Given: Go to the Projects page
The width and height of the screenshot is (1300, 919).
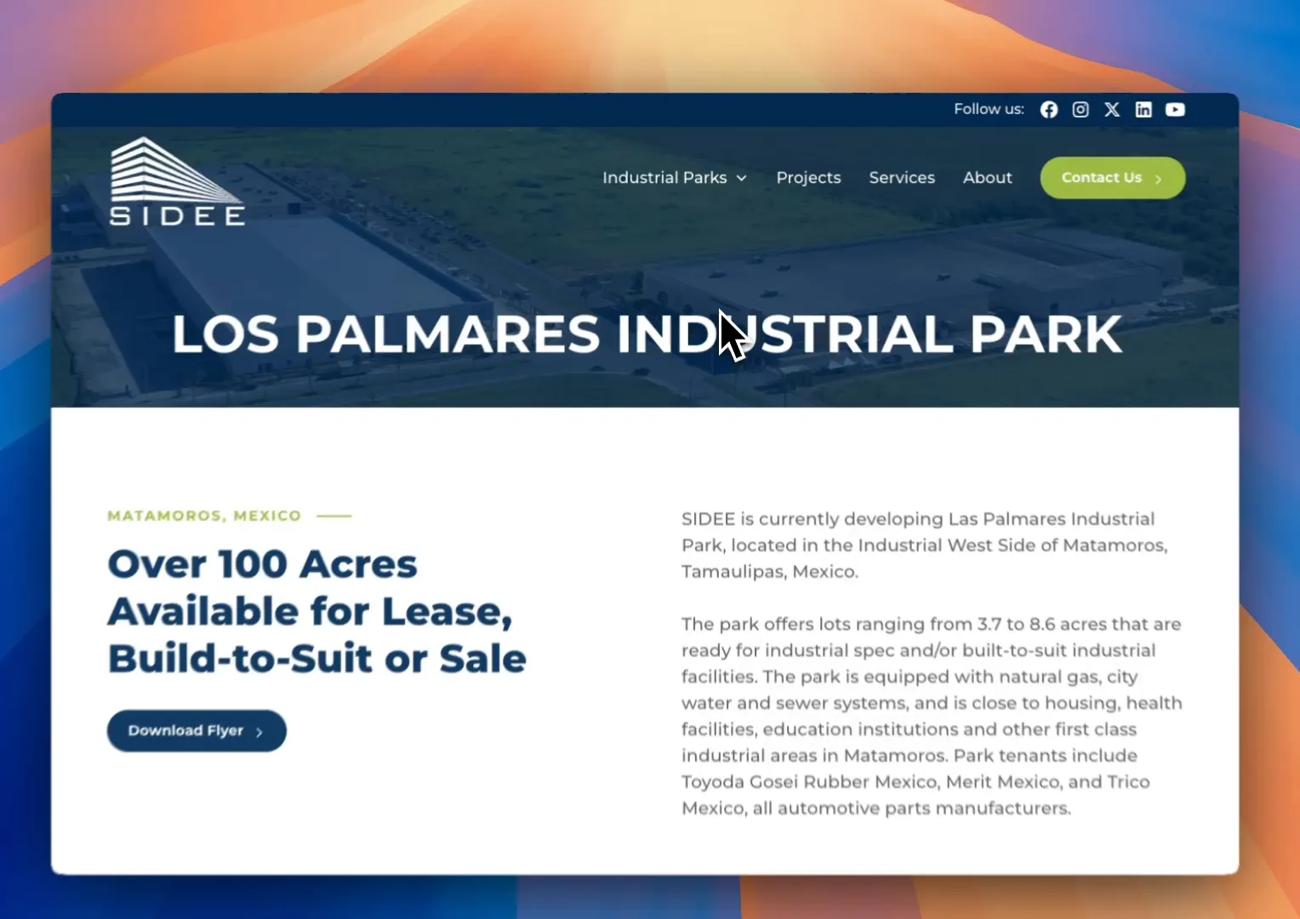Looking at the screenshot, I should pyautogui.click(x=808, y=178).
